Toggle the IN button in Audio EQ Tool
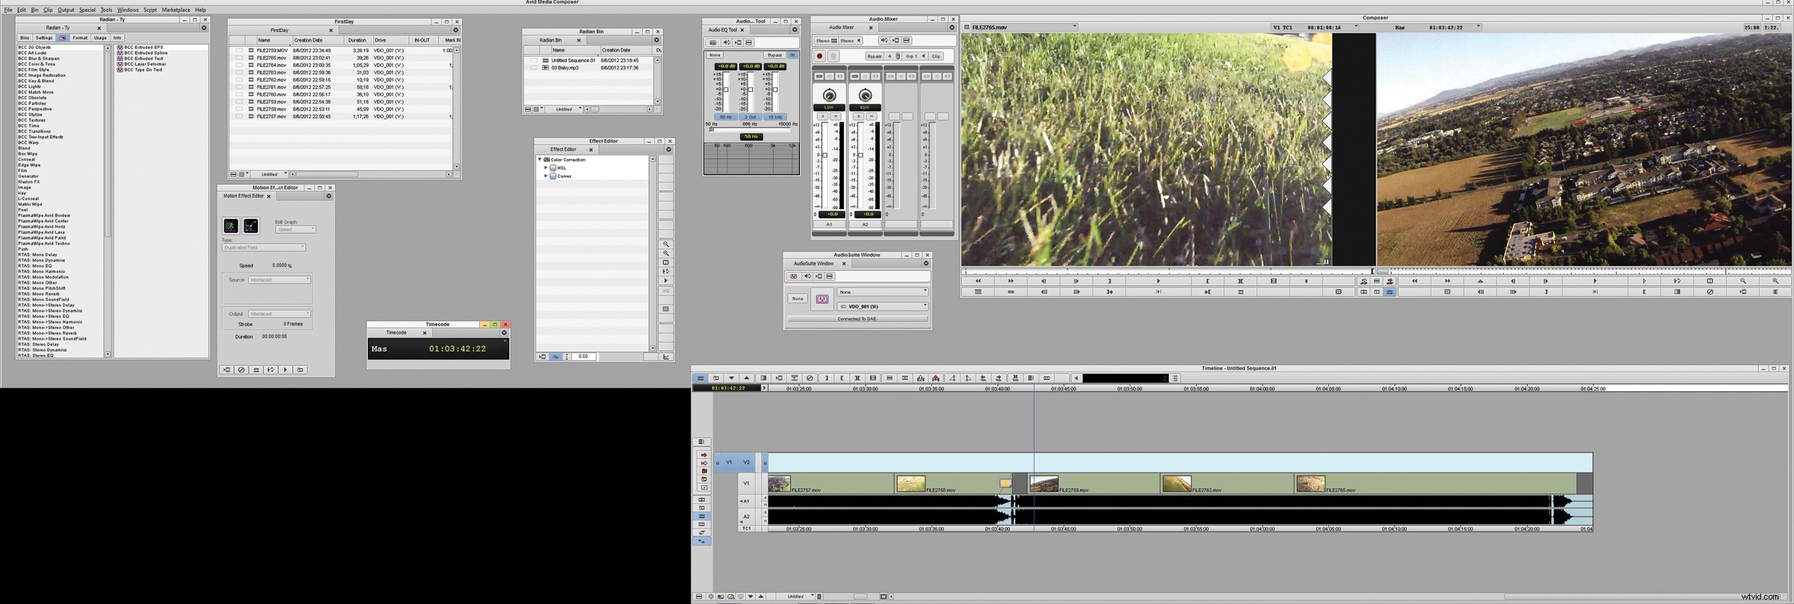 (792, 55)
